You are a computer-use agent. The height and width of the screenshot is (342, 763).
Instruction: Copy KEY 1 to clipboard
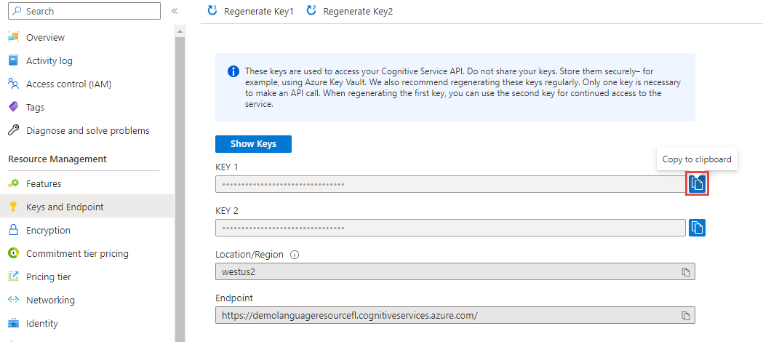[697, 184]
